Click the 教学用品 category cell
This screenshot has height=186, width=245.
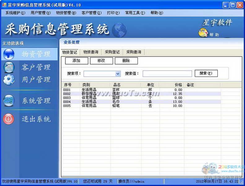point(89,94)
